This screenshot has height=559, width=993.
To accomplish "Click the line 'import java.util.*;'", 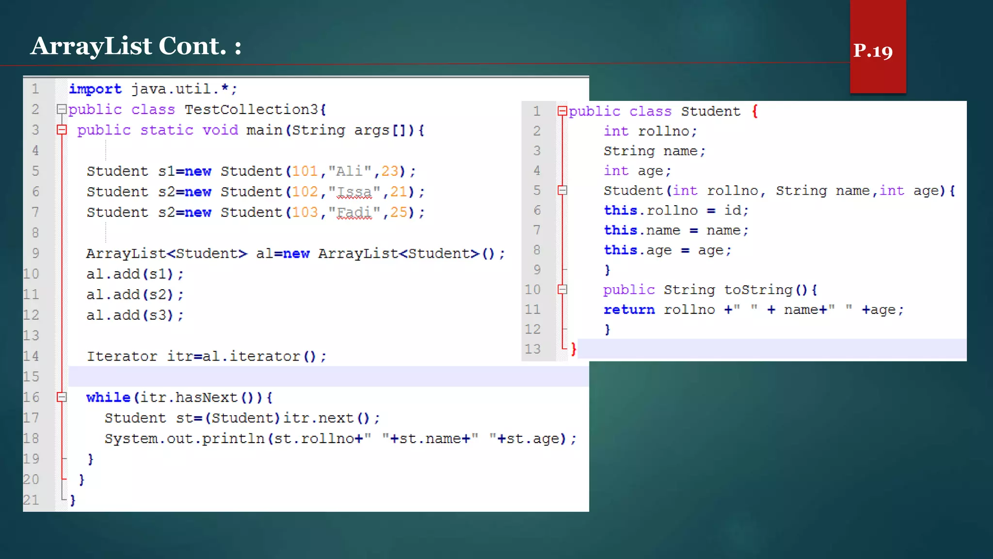I will 153,89.
